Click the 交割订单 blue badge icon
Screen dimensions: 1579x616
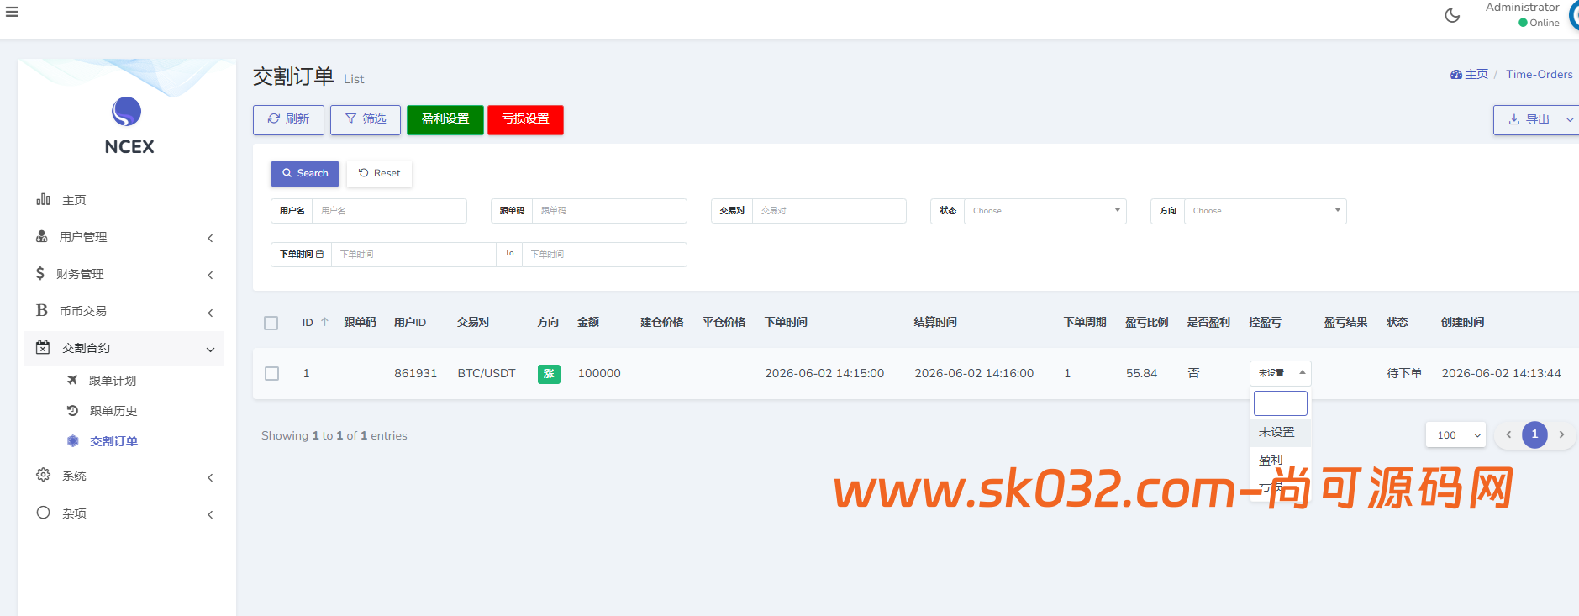73,440
